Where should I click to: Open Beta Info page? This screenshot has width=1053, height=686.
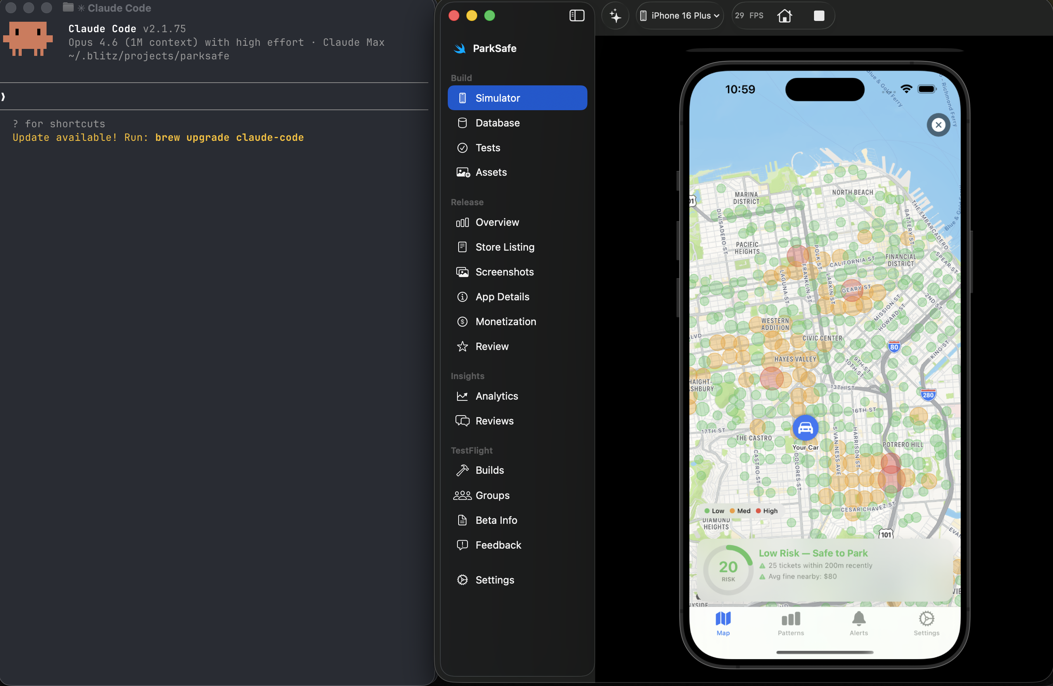click(517, 520)
